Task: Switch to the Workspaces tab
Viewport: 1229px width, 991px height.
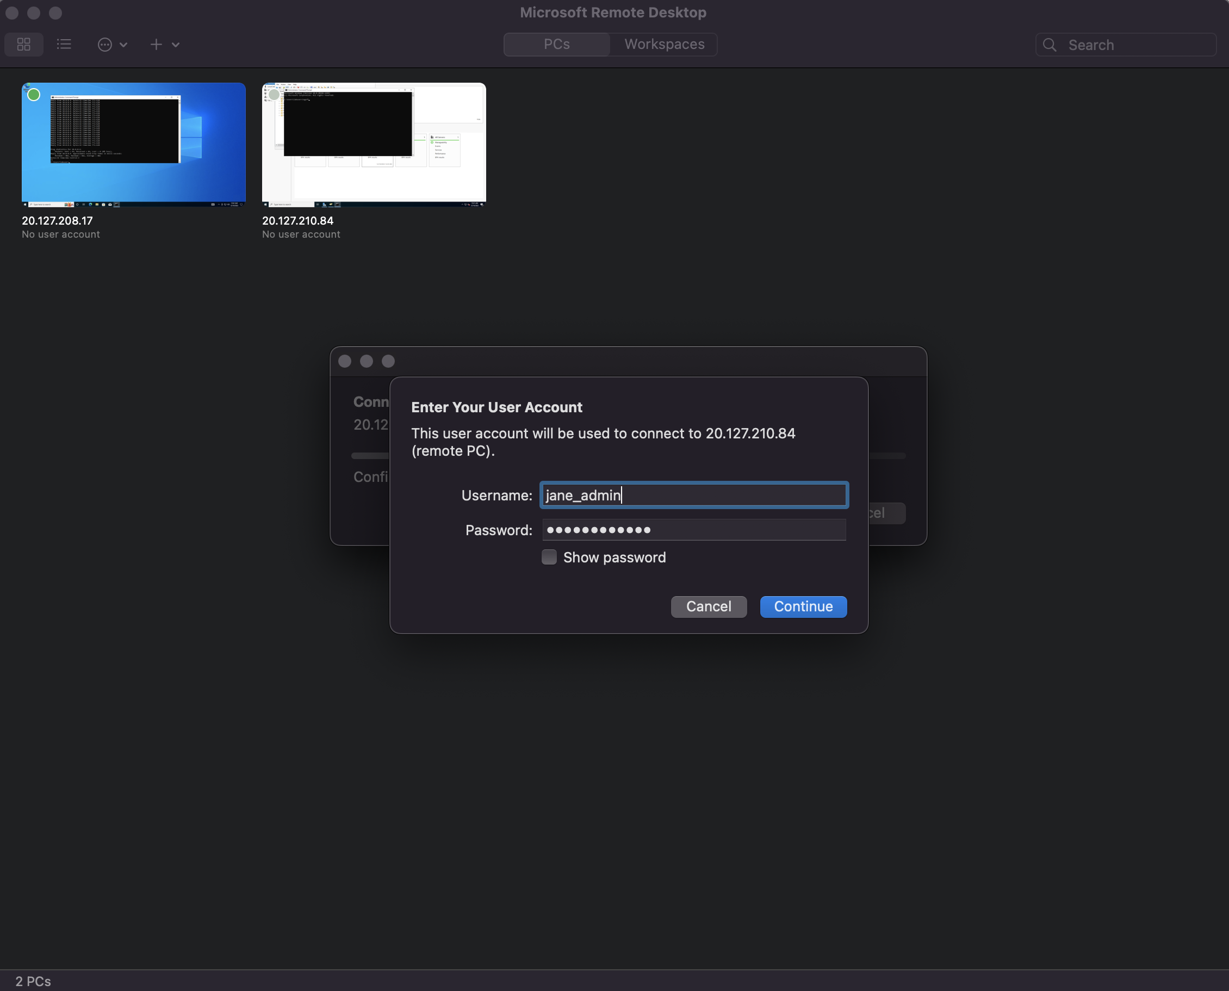Action: (664, 45)
